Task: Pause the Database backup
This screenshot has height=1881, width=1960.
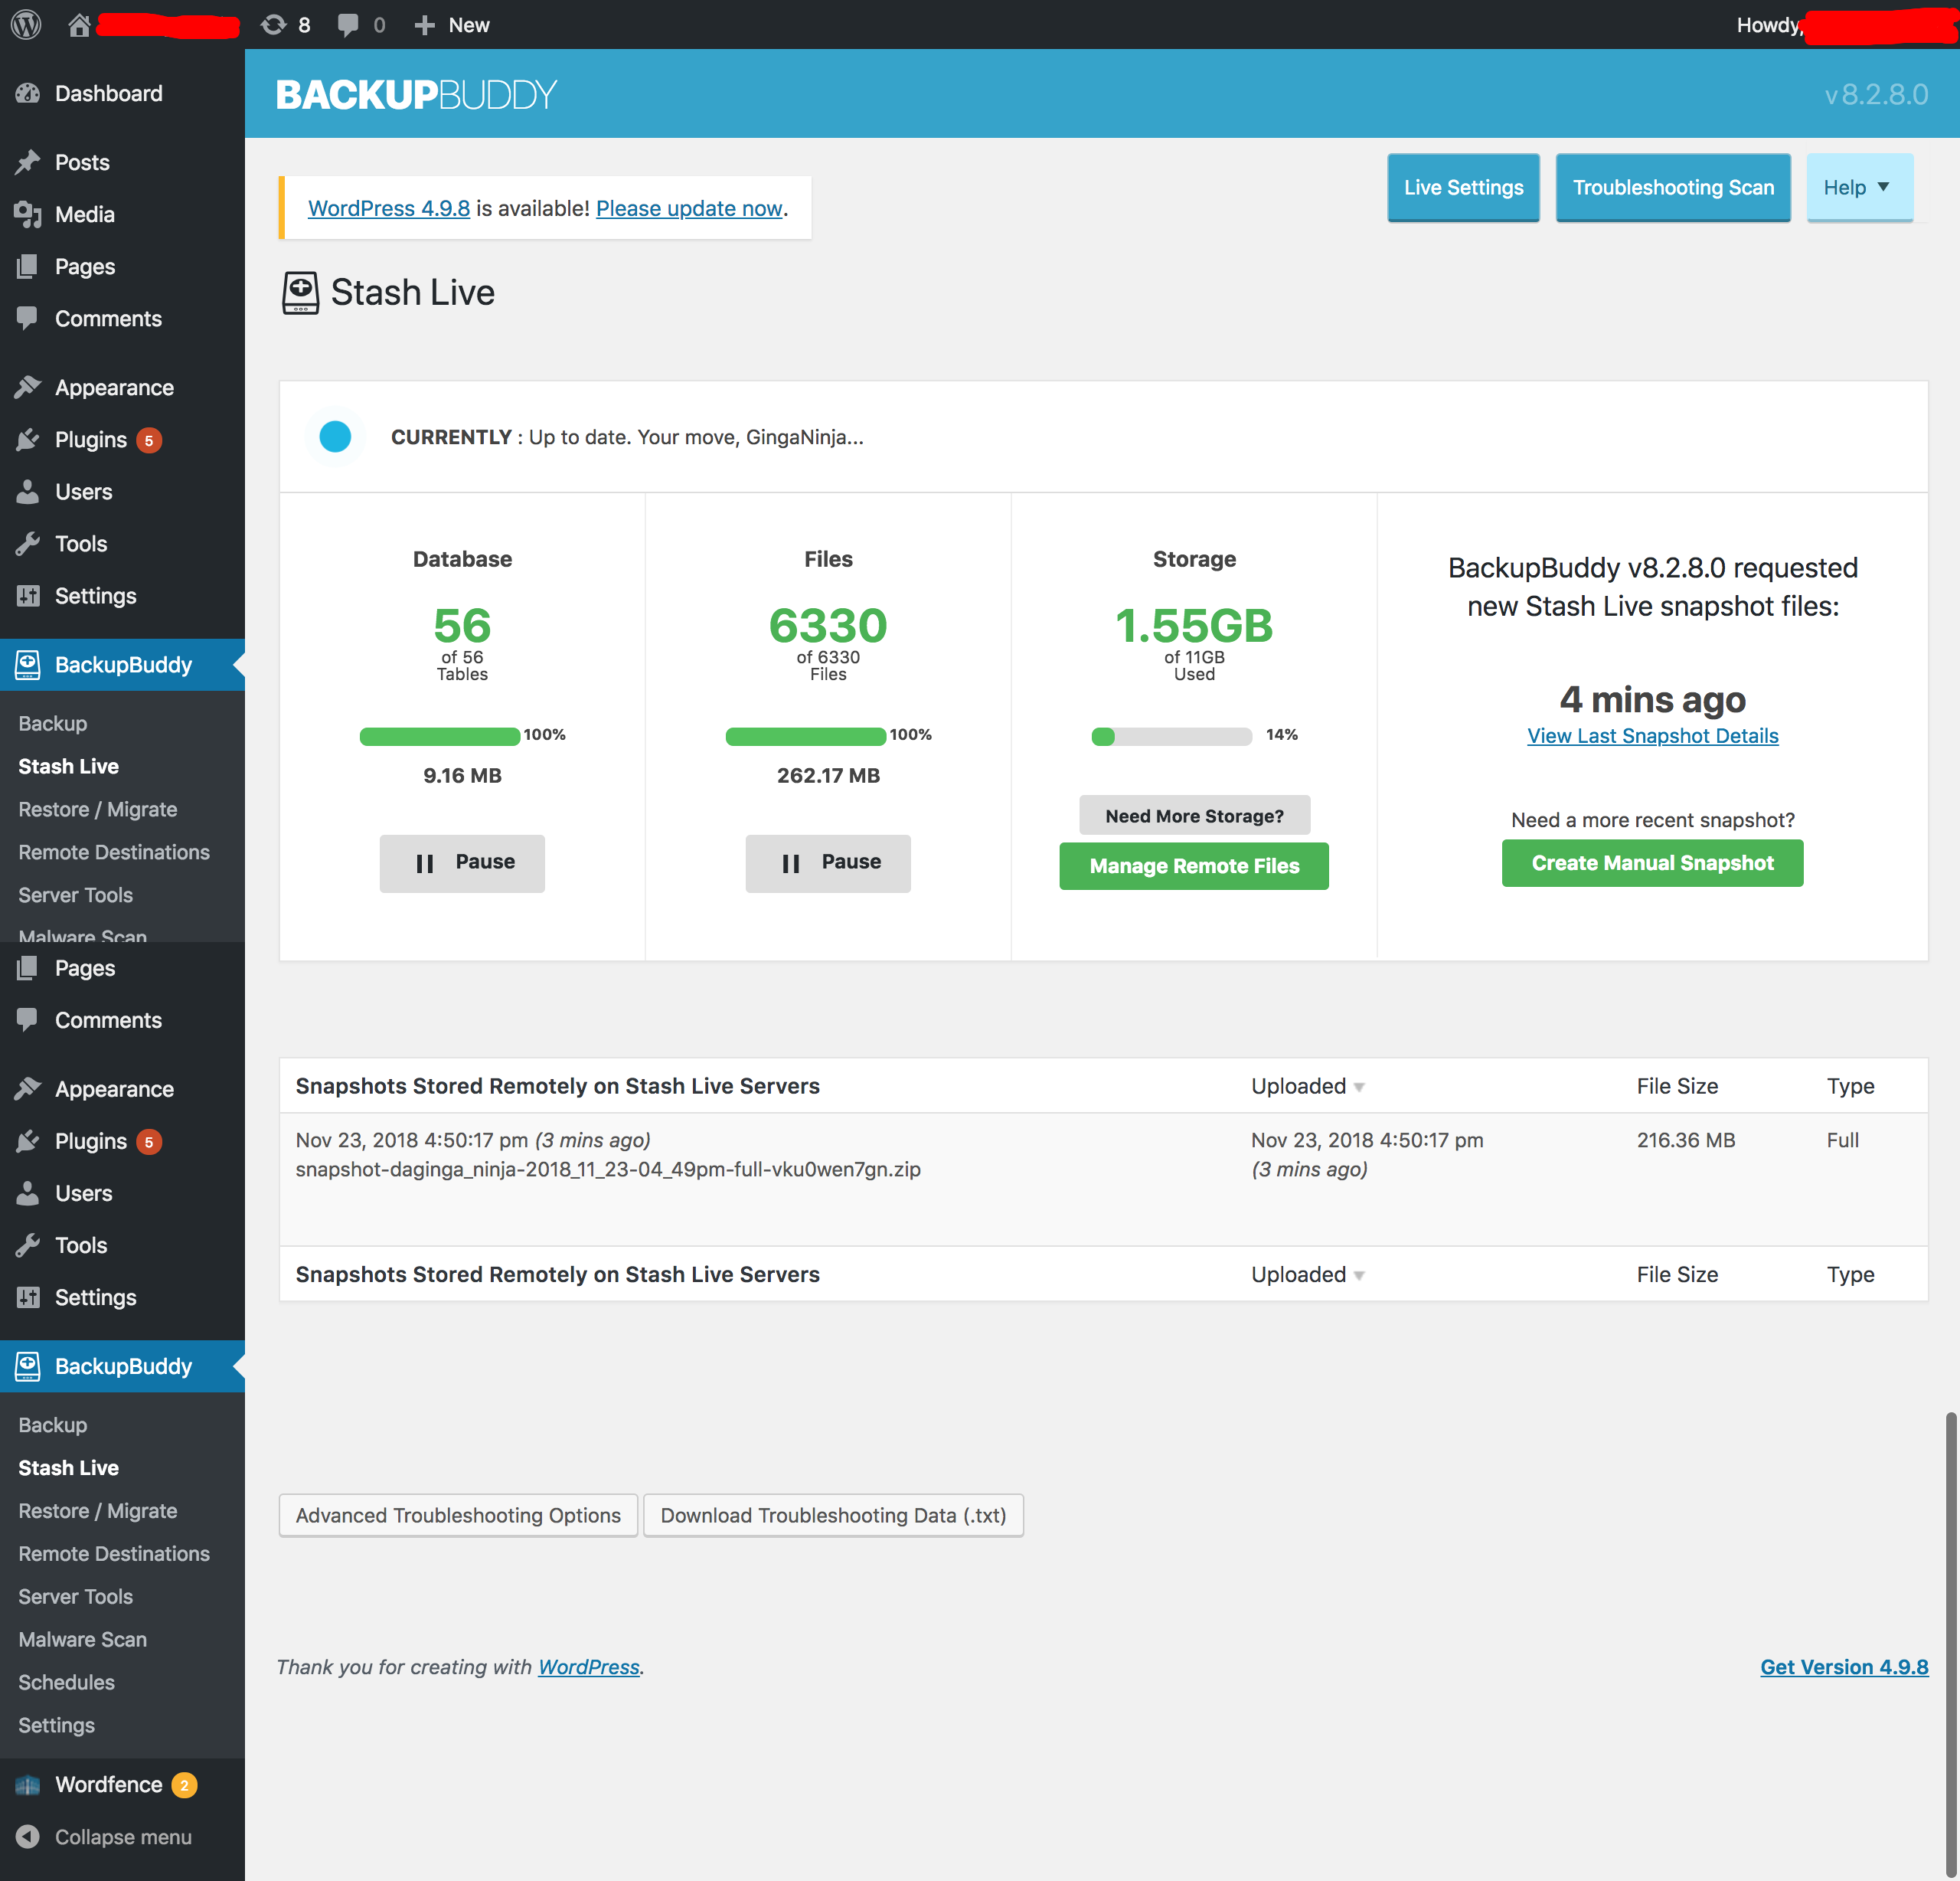Action: 462,862
